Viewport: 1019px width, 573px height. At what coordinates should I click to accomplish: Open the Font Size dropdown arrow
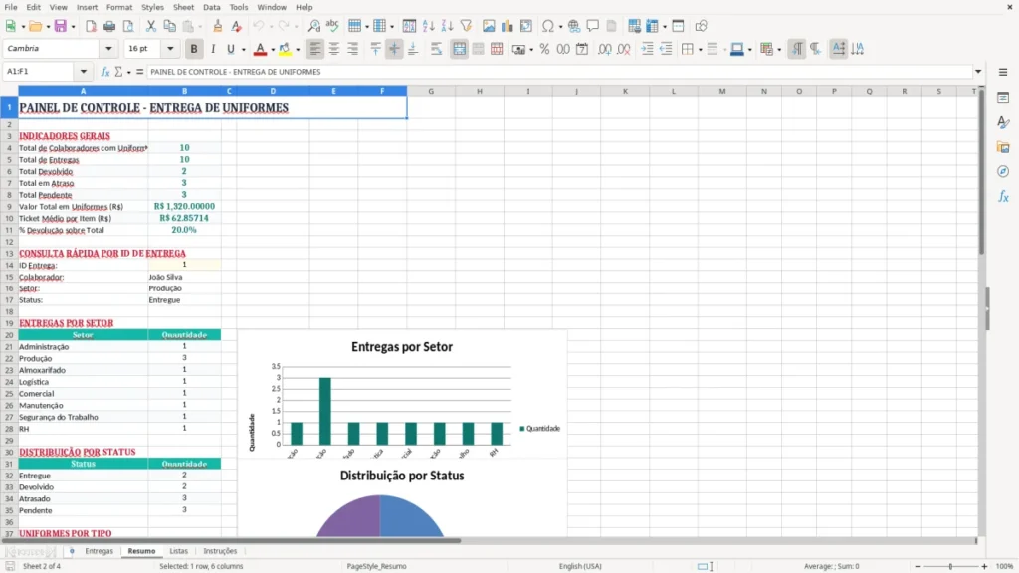click(x=170, y=48)
